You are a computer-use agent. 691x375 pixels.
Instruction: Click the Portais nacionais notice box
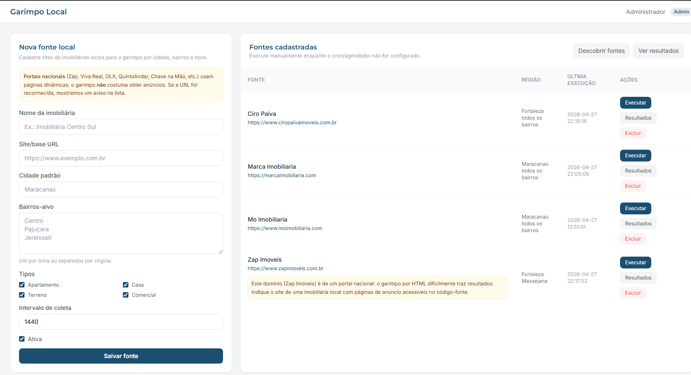tap(121, 85)
